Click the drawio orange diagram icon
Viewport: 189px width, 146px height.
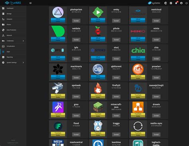tap(138, 107)
